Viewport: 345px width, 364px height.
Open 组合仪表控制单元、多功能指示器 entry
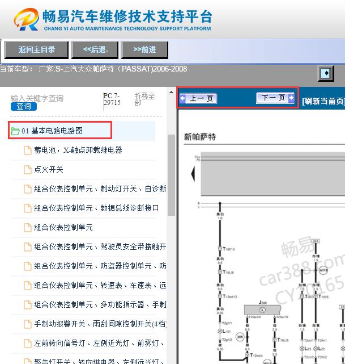click(100, 304)
